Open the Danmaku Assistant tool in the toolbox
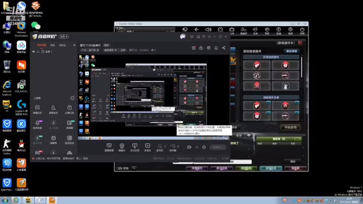The image size is (363, 204). click(x=37, y=109)
